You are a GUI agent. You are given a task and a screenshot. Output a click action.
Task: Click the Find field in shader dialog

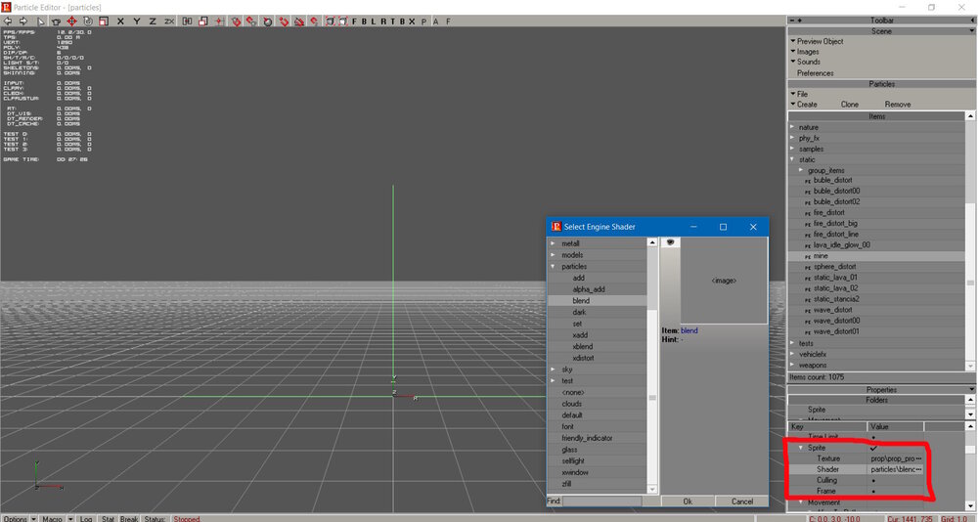[x=602, y=500]
